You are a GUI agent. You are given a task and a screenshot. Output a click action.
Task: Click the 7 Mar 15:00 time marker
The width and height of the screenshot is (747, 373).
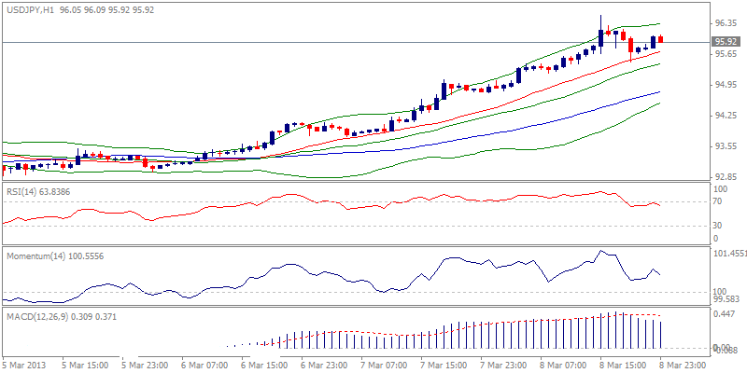[444, 366]
